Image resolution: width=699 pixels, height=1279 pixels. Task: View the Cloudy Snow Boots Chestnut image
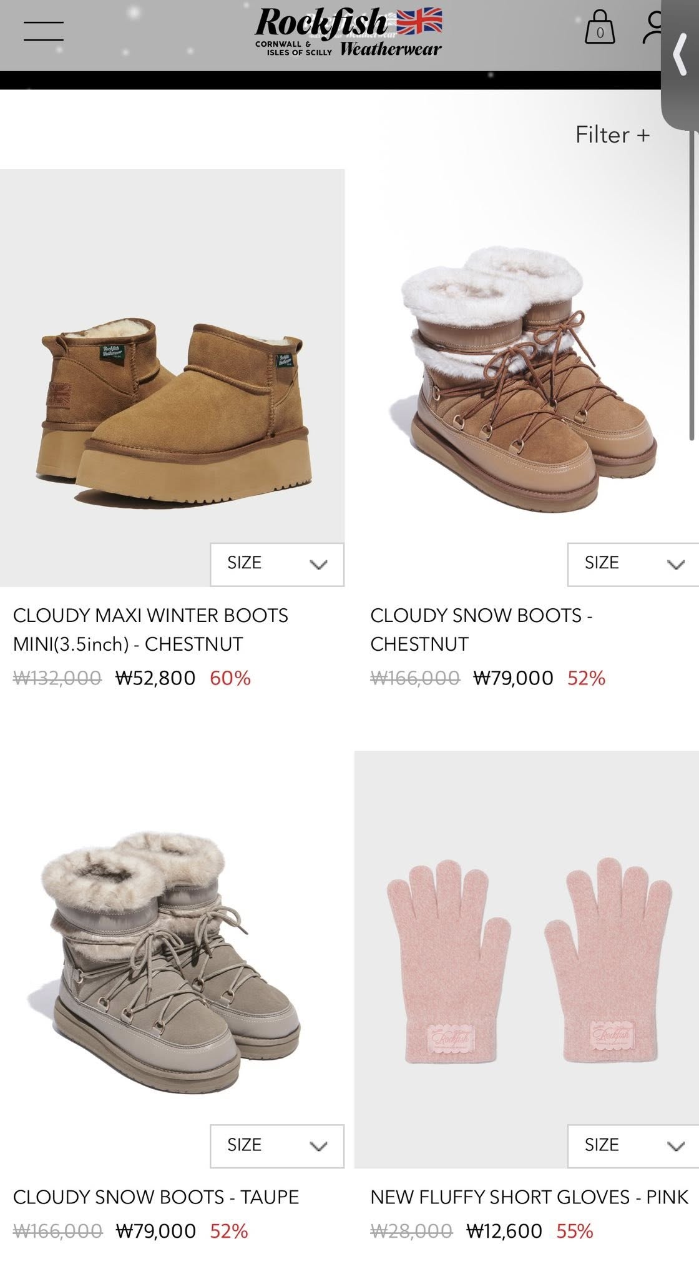tap(527, 378)
